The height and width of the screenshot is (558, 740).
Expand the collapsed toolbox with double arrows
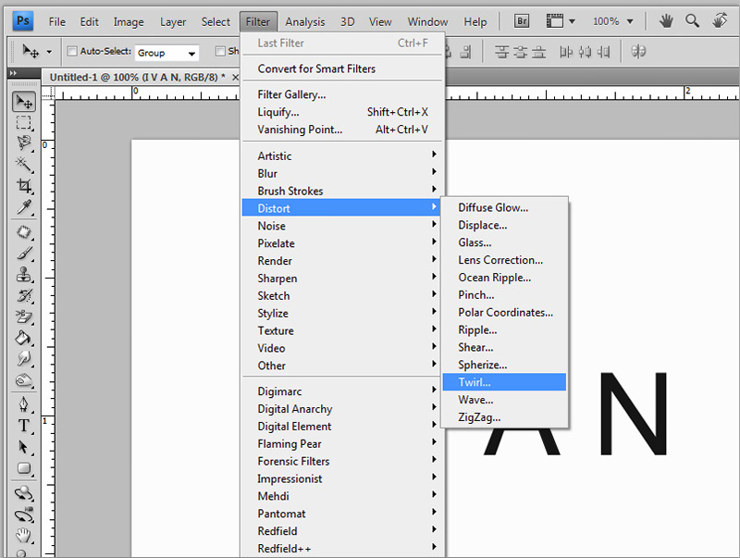click(x=13, y=72)
